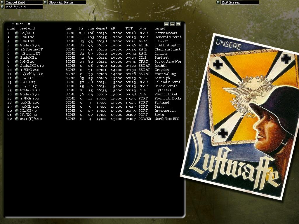
Task: Choose the round marker of Stab/KG 28
Action: [x=17, y=90]
